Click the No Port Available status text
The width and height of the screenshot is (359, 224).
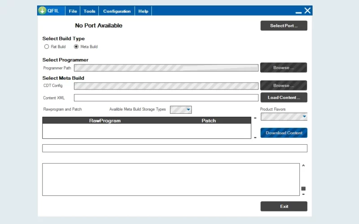click(99, 26)
